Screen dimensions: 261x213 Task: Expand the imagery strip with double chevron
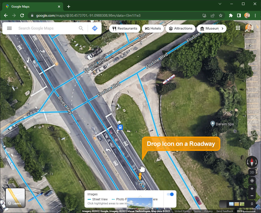pos(252,204)
